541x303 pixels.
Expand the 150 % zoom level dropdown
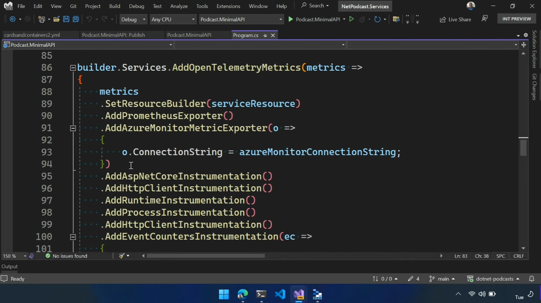(25, 256)
